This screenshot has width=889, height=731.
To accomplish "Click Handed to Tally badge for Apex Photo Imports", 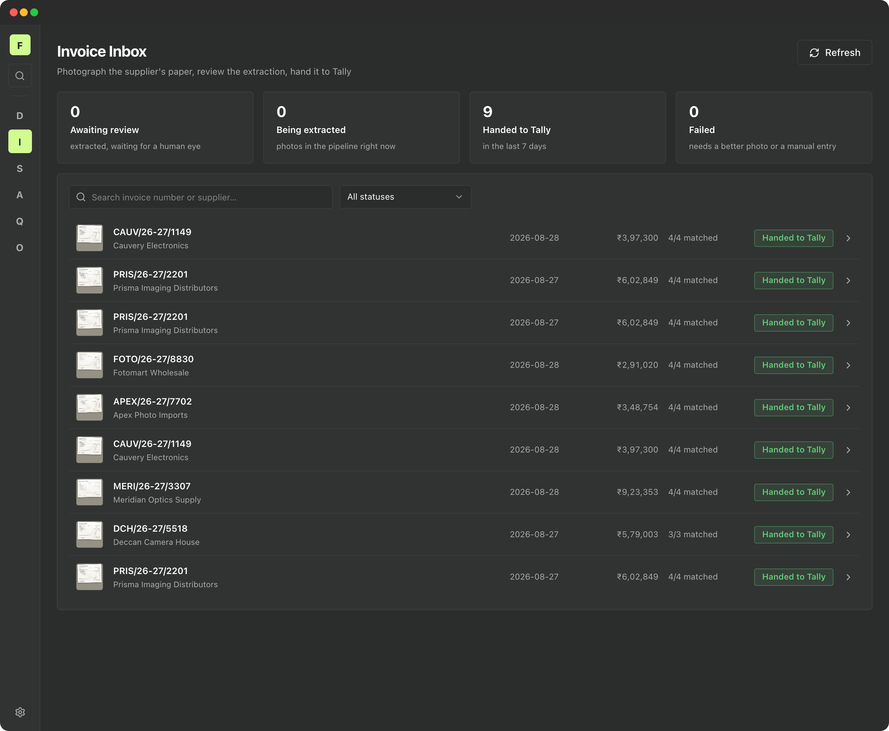I will click(794, 407).
